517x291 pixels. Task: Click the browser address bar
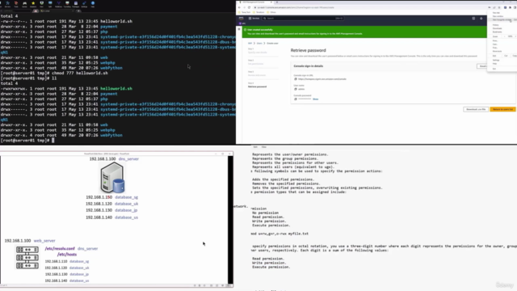point(369,7)
